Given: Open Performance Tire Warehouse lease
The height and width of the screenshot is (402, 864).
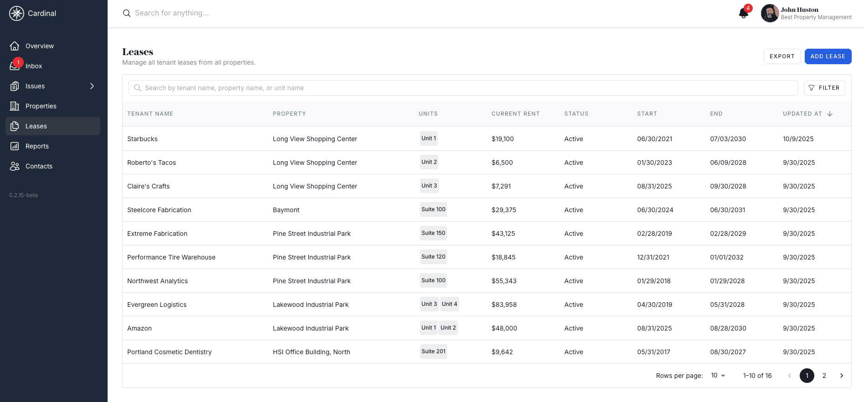Looking at the screenshot, I should pyautogui.click(x=486, y=257).
